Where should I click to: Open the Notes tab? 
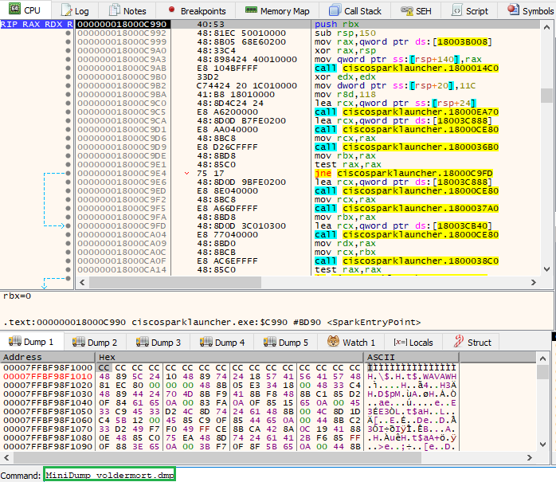[x=127, y=11]
